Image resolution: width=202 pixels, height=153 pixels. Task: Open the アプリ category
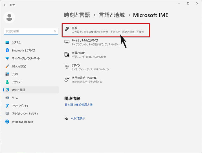coord(31,74)
